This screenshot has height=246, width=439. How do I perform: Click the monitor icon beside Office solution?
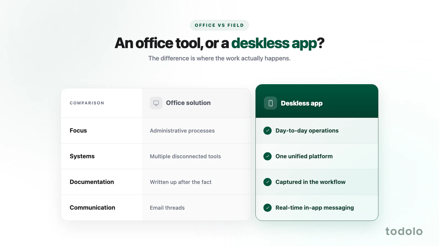coord(156,103)
